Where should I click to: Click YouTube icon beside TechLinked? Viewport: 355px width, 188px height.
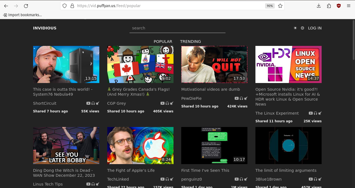162,179
